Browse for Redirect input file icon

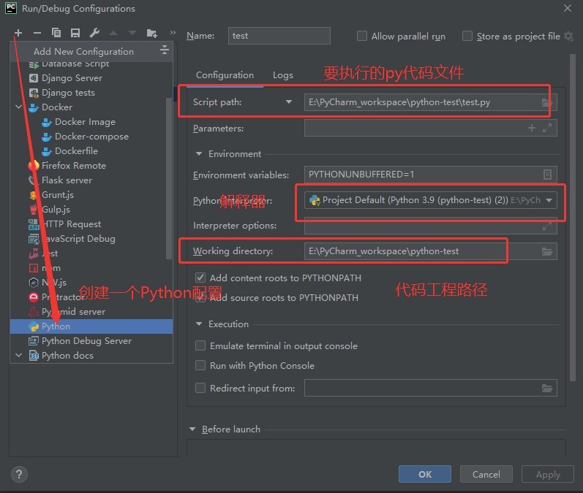[547, 389]
